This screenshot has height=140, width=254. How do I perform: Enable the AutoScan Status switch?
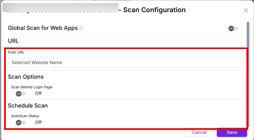click(x=21, y=122)
